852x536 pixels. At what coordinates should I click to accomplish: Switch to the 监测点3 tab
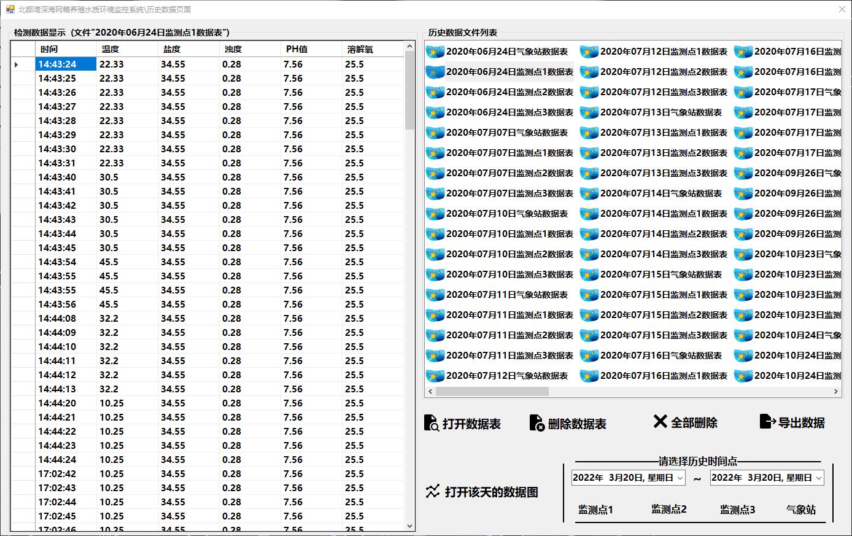737,510
